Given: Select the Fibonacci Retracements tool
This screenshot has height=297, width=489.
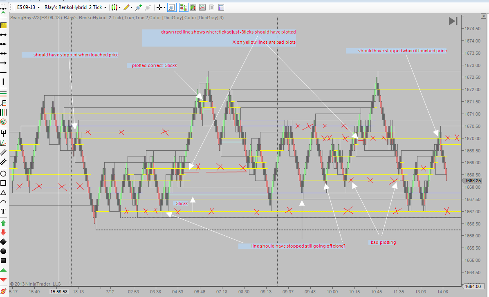Looking at the screenshot, I should pyautogui.click(x=3, y=93).
